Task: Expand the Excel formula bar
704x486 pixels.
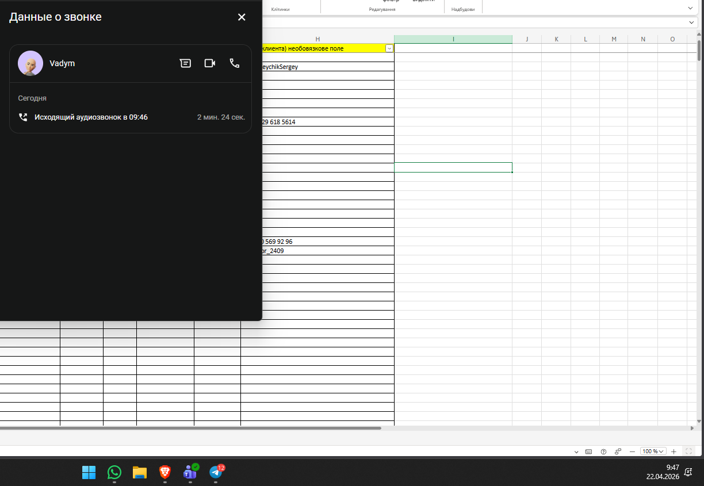Action: (692, 22)
